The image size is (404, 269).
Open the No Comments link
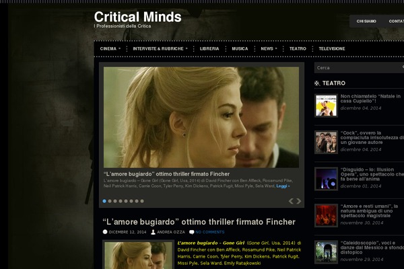(209, 232)
